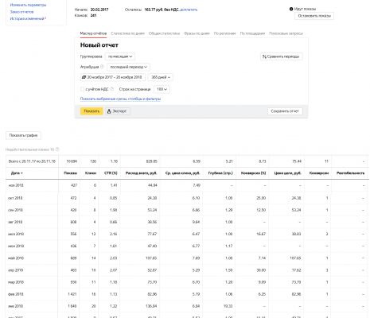Click the Всего с 20.11.17 по 20.11.18 cell

[32, 161]
